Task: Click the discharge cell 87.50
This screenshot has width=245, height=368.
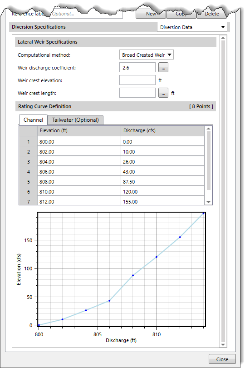Action: (x=162, y=182)
